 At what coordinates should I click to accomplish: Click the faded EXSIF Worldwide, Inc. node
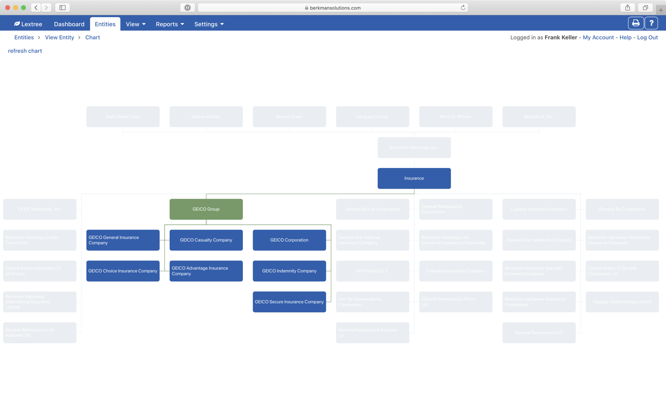tap(40, 209)
